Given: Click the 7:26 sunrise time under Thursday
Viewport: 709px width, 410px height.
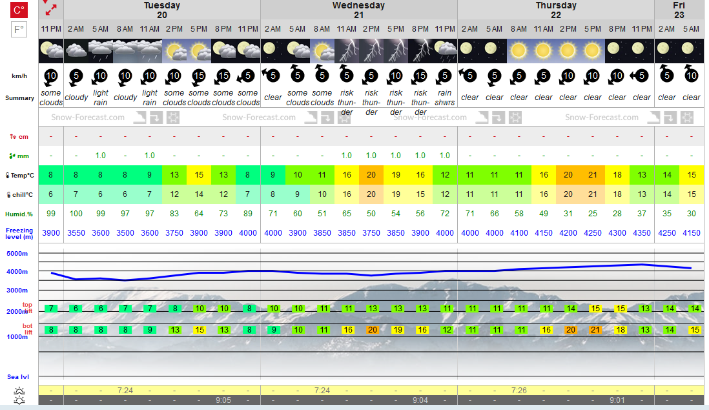Looking at the screenshot, I should pyautogui.click(x=519, y=390).
